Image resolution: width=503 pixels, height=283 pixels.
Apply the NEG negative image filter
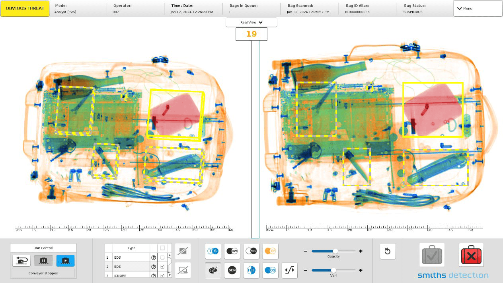(x=251, y=251)
